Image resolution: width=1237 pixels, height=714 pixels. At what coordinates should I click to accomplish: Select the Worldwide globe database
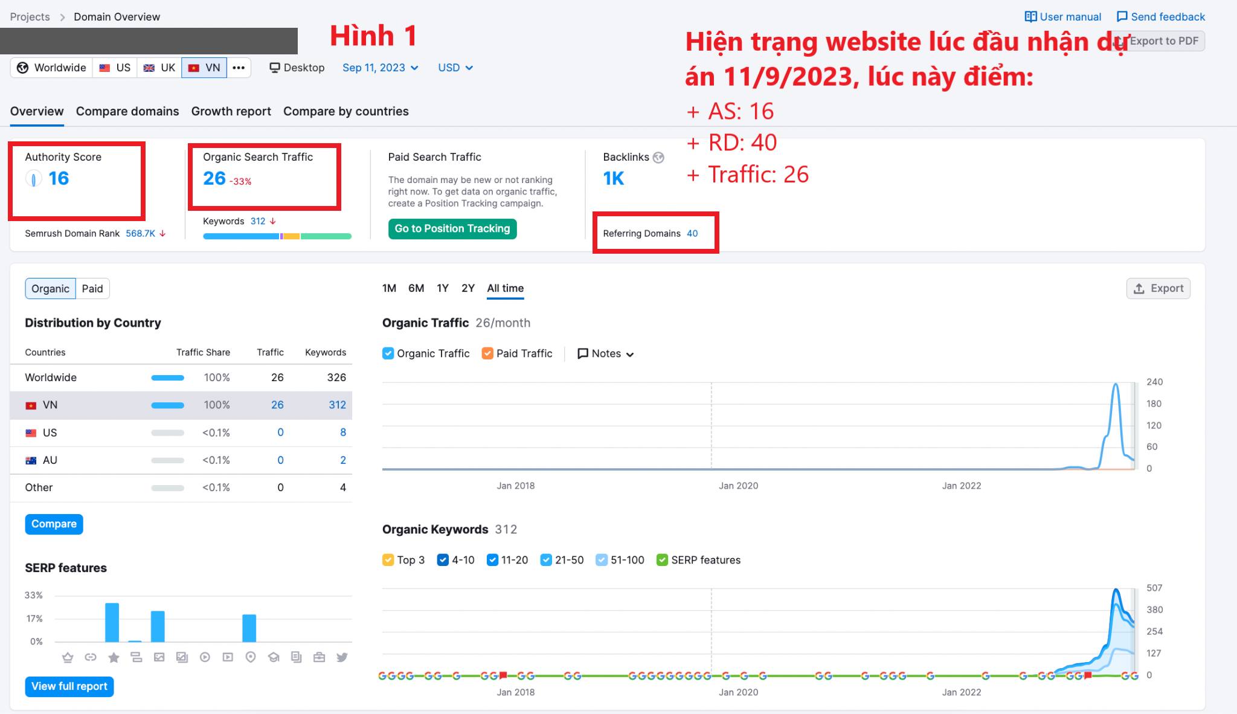(51, 68)
